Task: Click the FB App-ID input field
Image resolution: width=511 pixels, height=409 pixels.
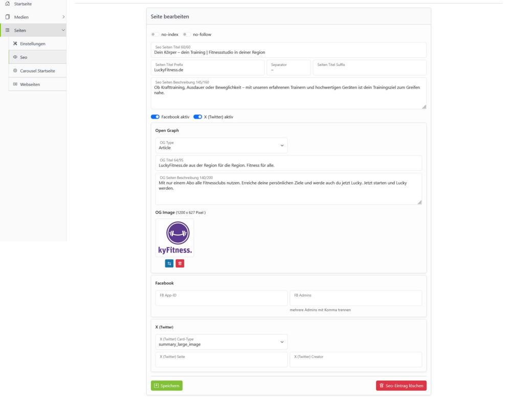Action: [221, 298]
